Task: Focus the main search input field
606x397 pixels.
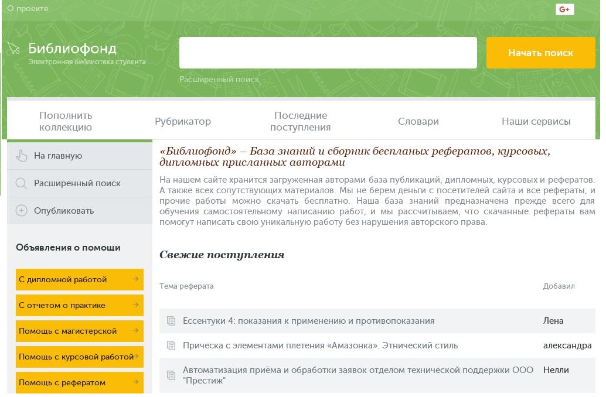Action: tap(328, 53)
